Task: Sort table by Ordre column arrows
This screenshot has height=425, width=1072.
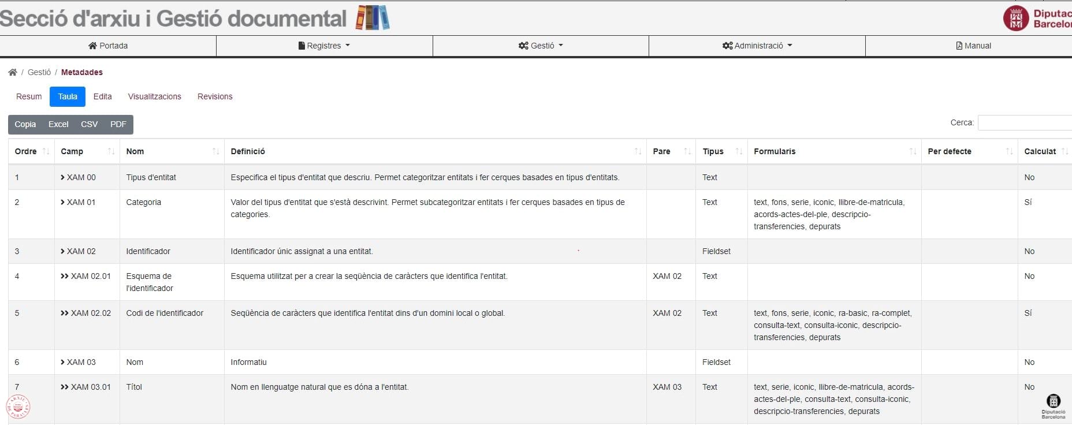Action: coord(46,151)
